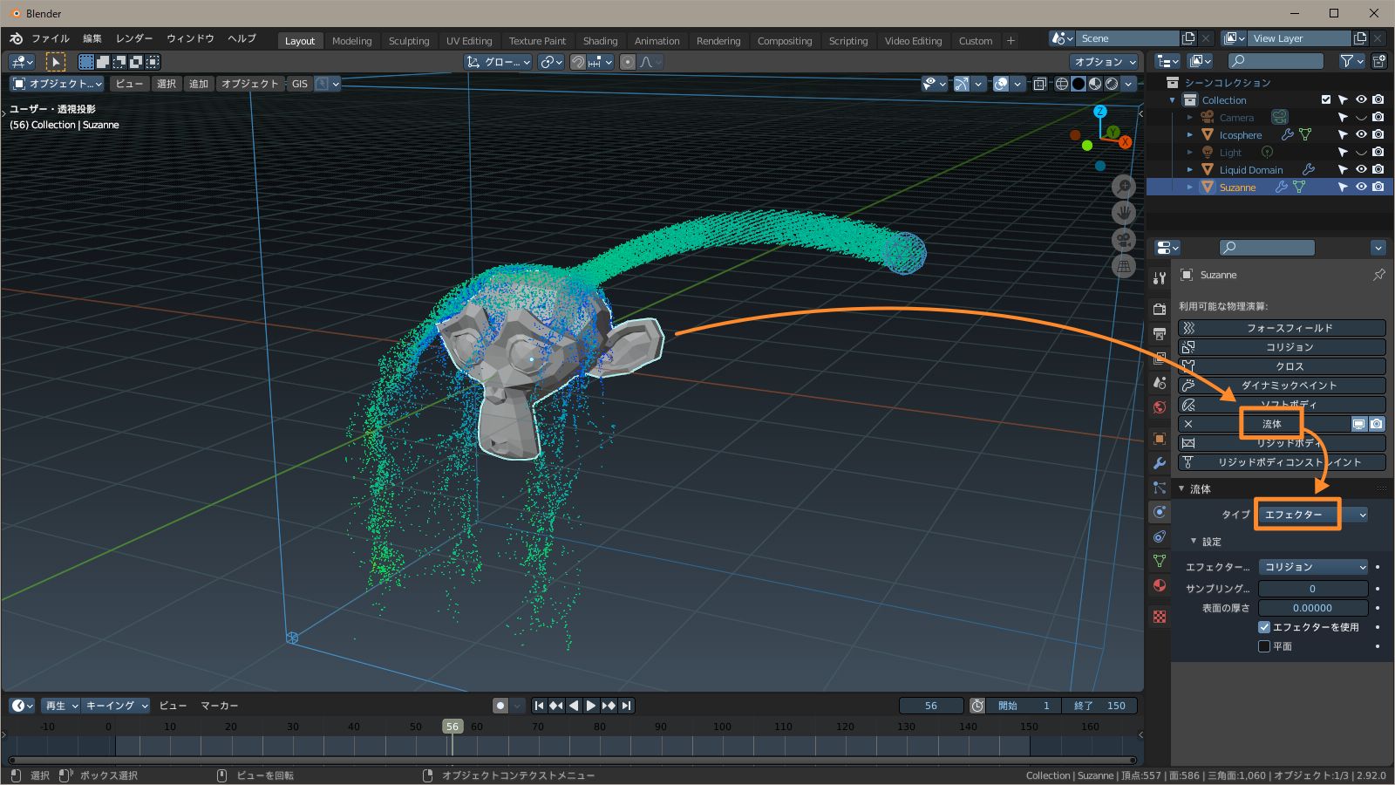Viewport: 1395px width, 785px height.
Task: Expand the Icosphere tree item
Action: click(x=1190, y=135)
